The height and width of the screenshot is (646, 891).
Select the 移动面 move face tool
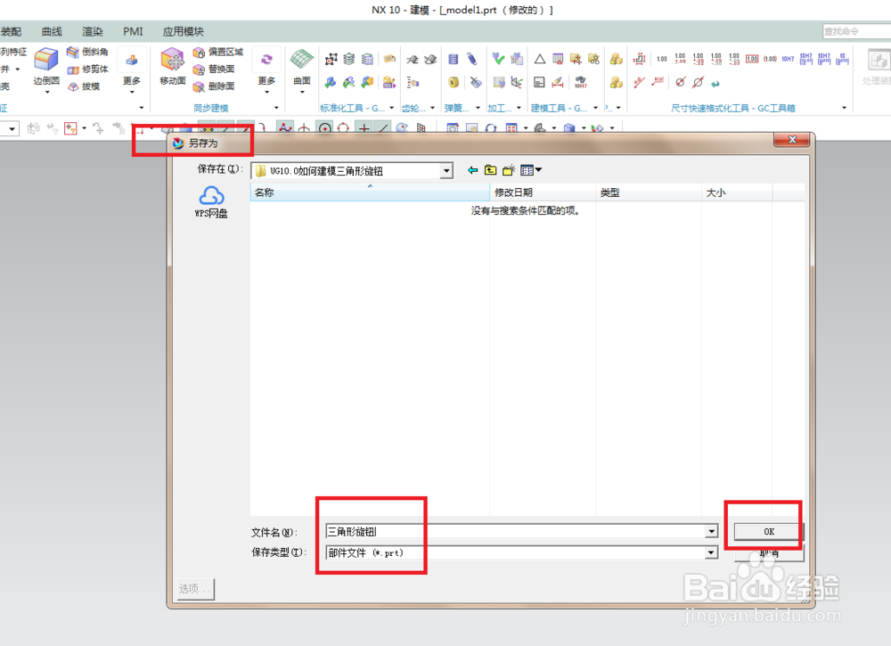pos(173,67)
